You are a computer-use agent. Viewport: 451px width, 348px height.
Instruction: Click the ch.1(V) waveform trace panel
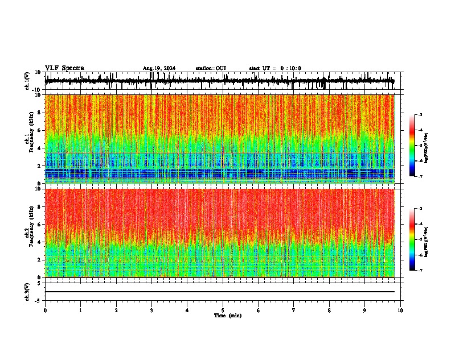pos(223,81)
